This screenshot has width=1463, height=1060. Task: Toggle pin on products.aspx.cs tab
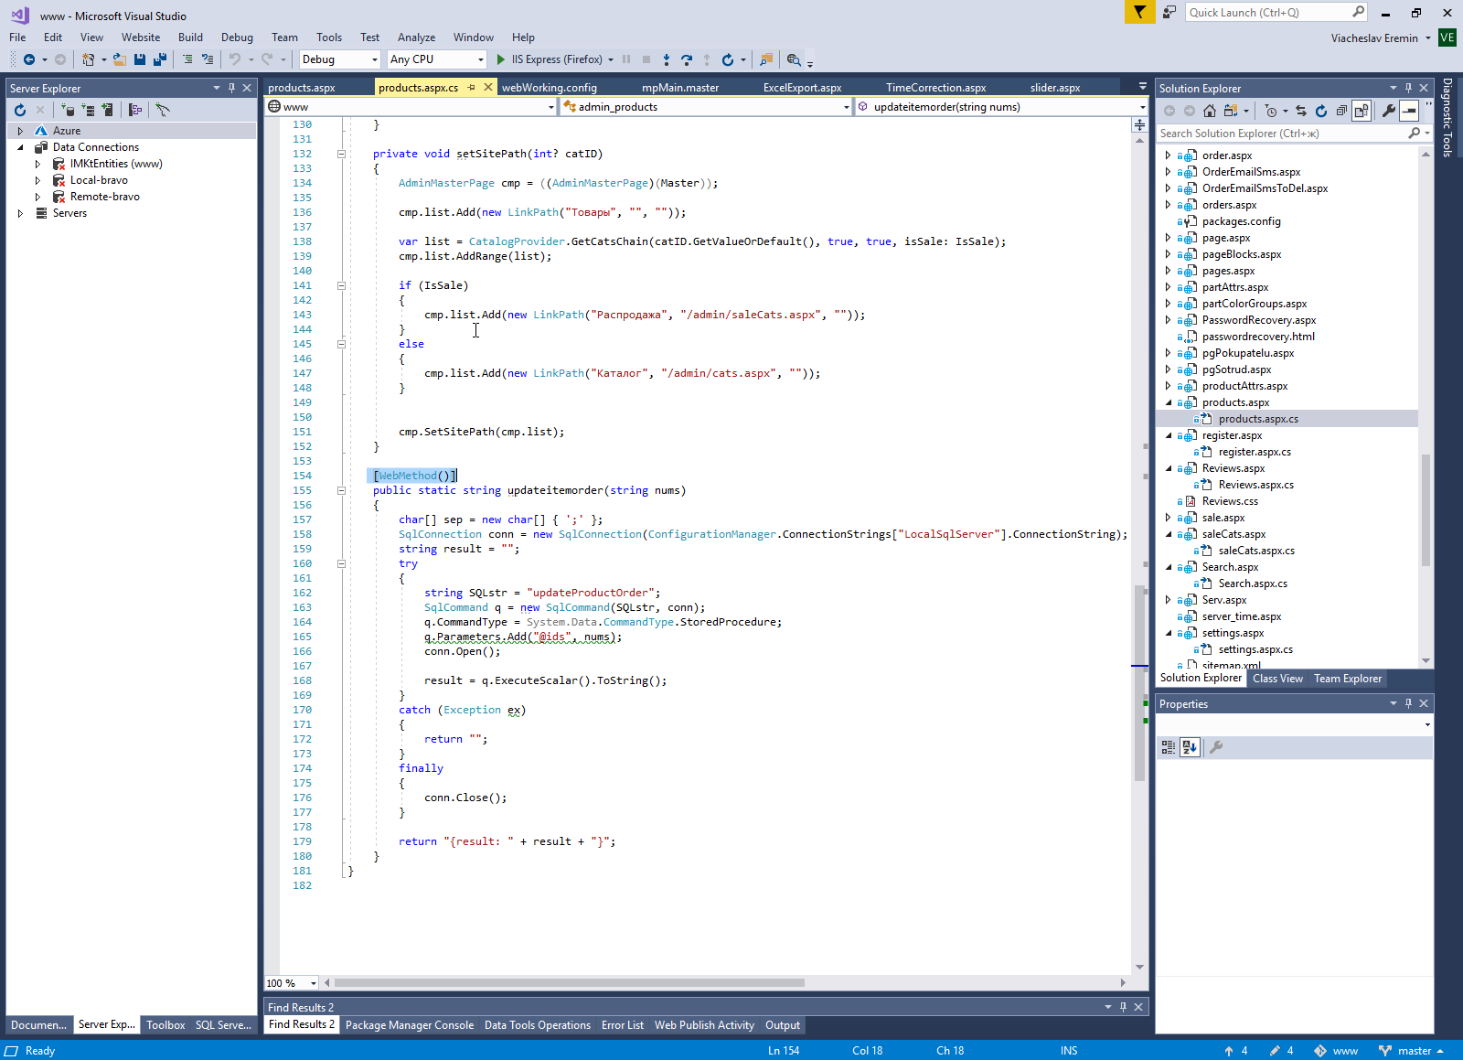472,88
